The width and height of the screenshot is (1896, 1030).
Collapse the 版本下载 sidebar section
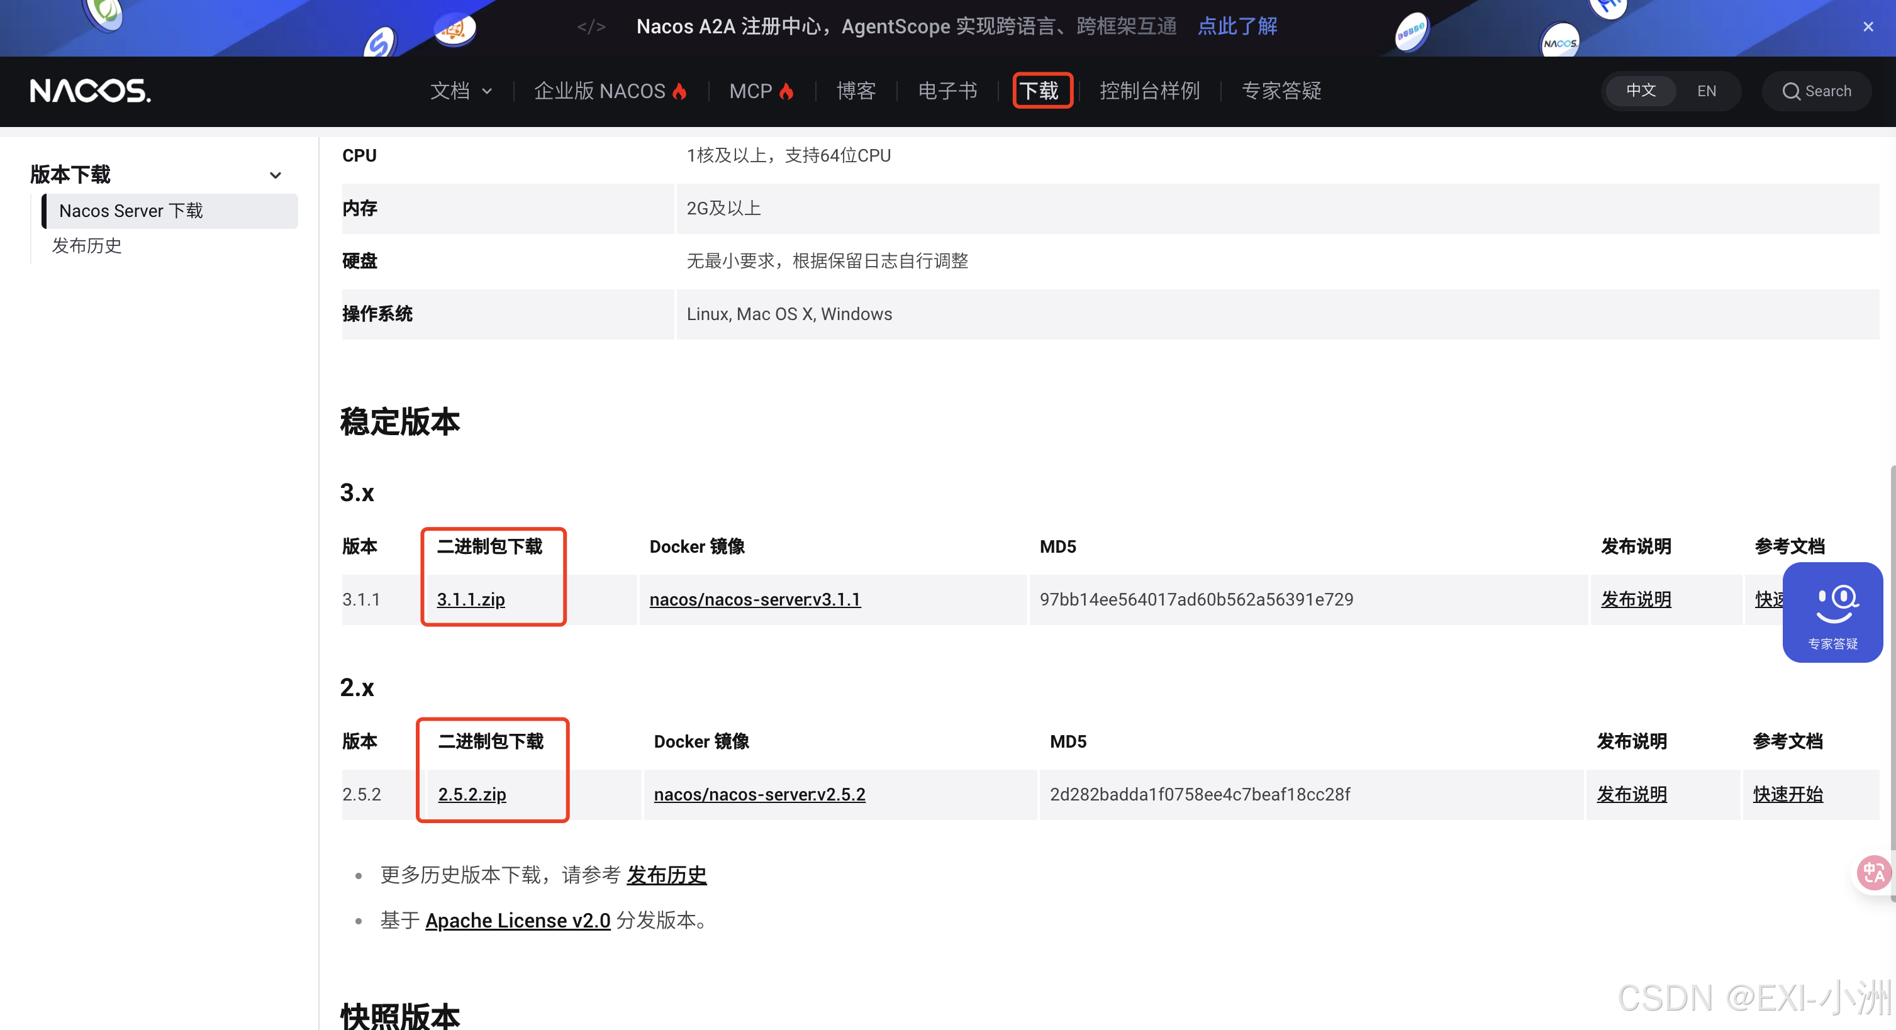point(276,175)
